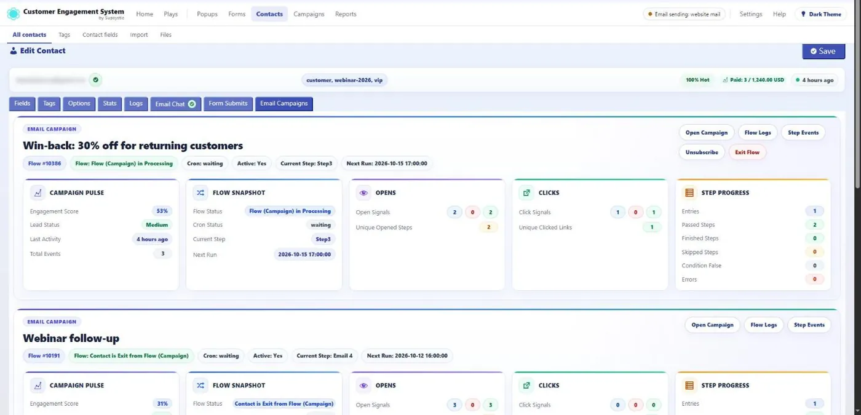The width and height of the screenshot is (861, 415).
Task: Open Step Events for Win-back campaign
Action: [803, 133]
